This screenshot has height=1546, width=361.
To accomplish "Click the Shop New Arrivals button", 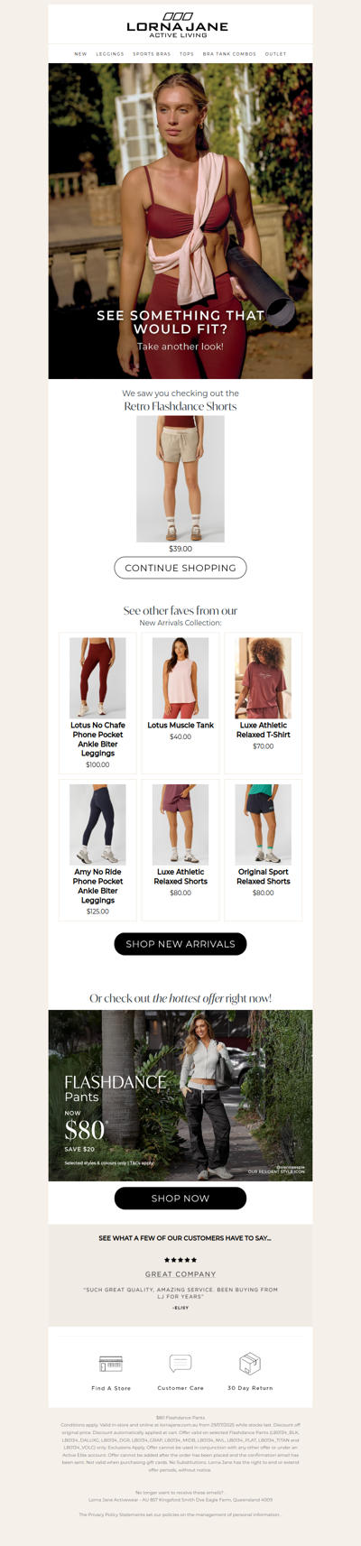I will pyautogui.click(x=180, y=944).
